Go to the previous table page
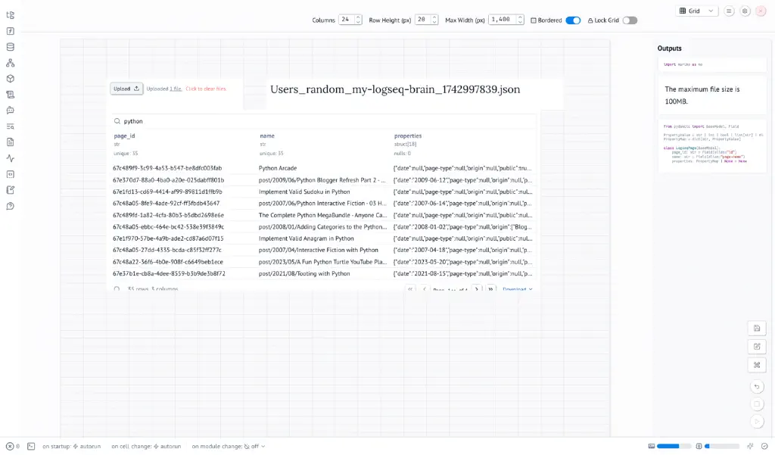Screen dimensions: 775x455 pos(424,289)
